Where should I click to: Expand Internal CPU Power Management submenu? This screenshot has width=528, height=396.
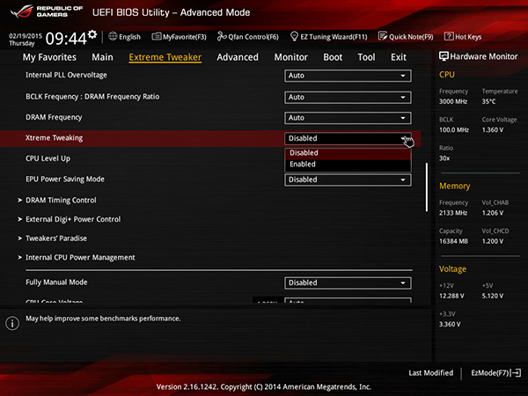click(x=77, y=258)
